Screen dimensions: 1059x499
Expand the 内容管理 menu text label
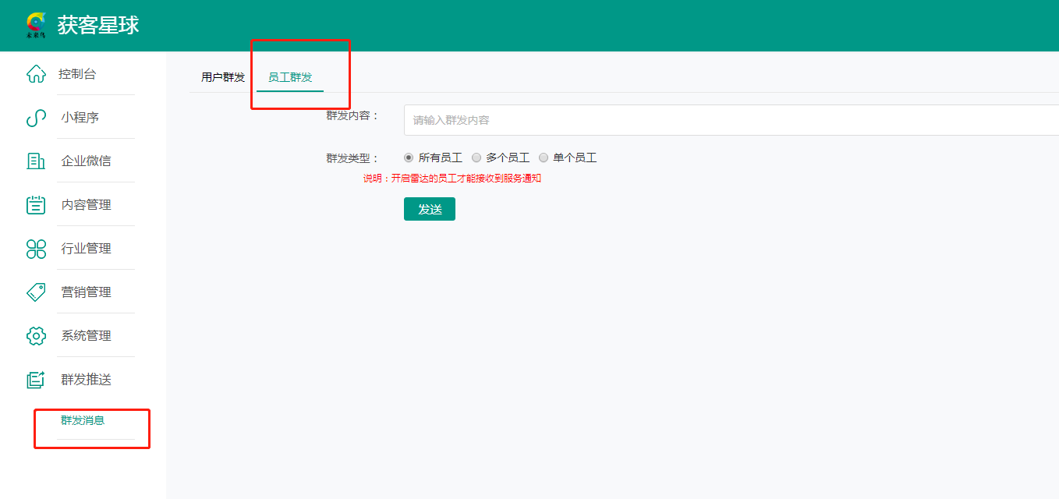pos(86,205)
